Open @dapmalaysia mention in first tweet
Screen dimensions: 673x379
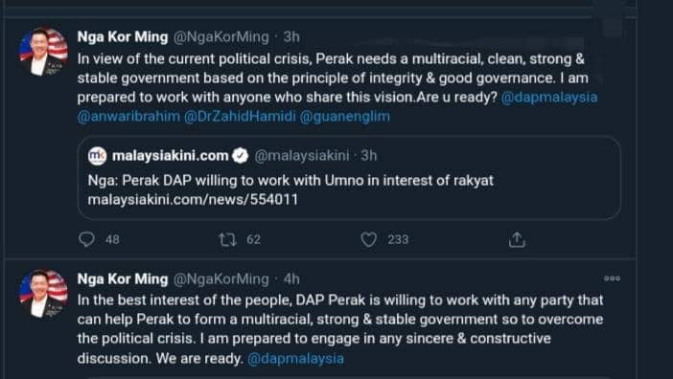549,98
